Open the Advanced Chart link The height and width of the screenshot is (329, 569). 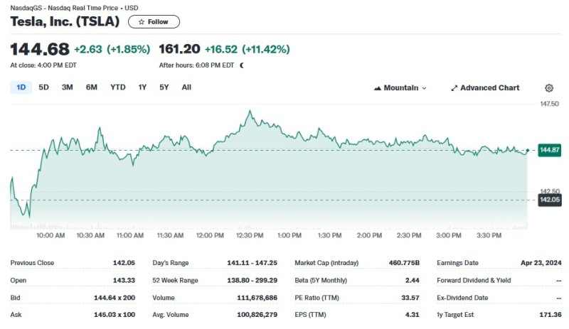pos(489,88)
